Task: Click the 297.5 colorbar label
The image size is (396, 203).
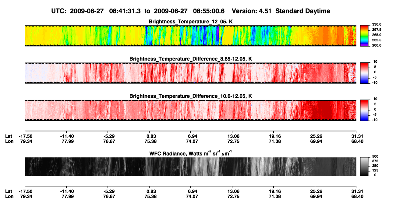Action: [x=377, y=30]
